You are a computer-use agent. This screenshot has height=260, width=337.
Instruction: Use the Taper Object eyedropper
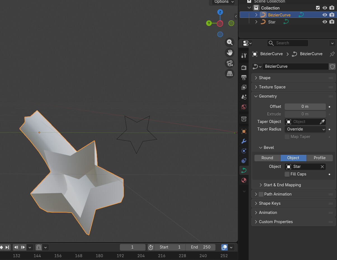click(322, 122)
